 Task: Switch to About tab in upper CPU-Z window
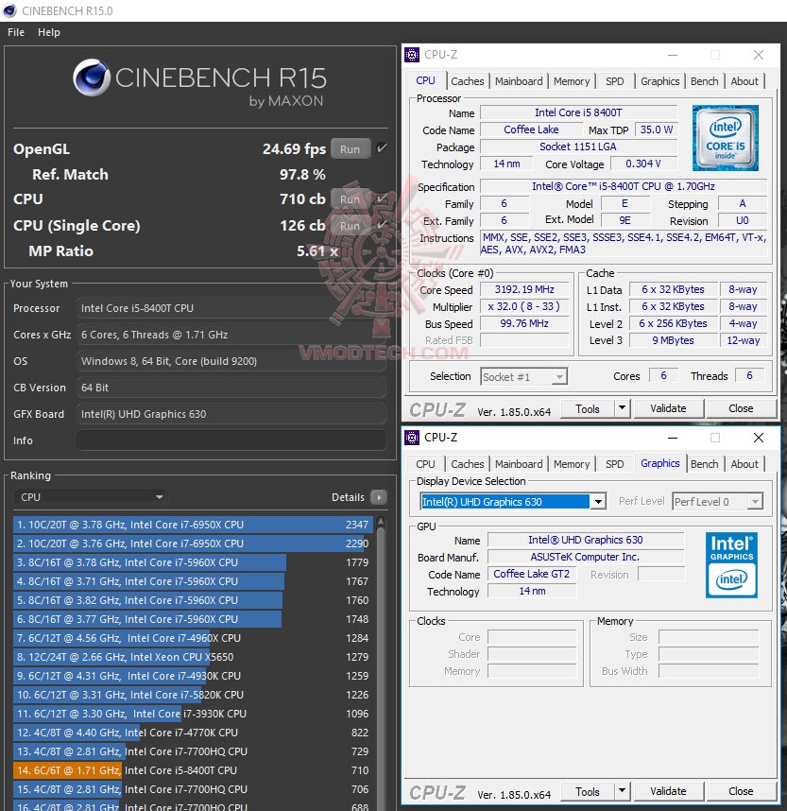pyautogui.click(x=744, y=81)
